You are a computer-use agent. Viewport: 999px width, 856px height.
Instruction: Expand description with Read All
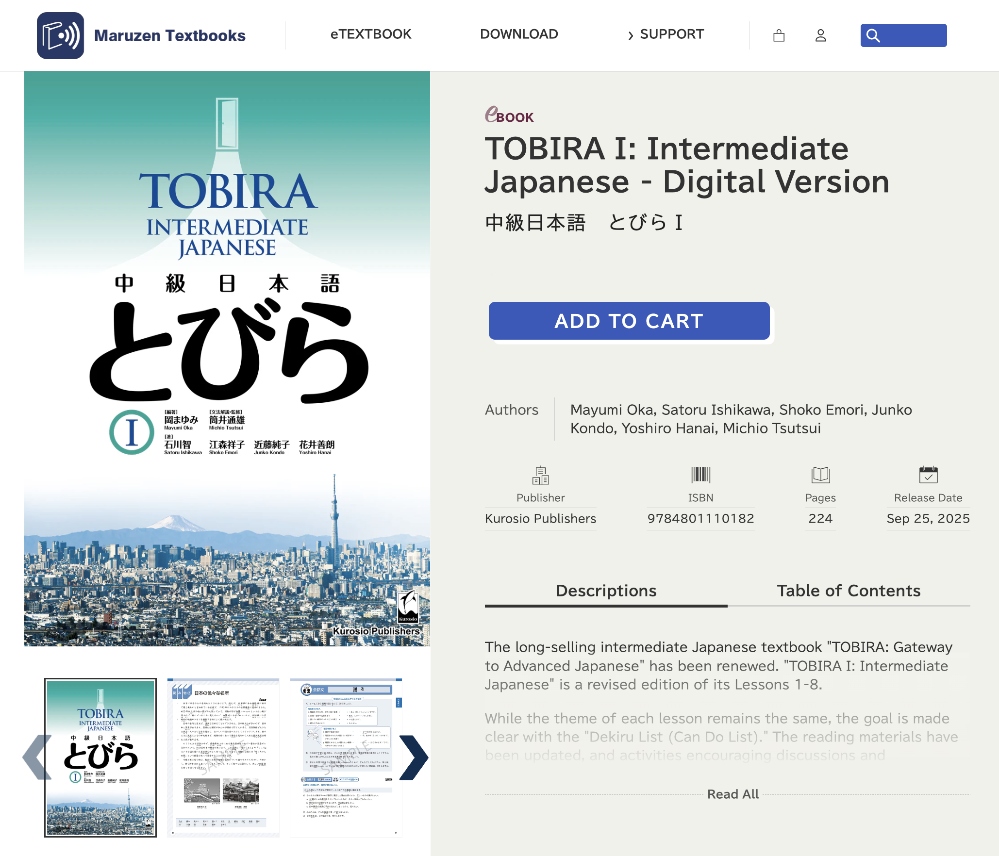pyautogui.click(x=733, y=794)
